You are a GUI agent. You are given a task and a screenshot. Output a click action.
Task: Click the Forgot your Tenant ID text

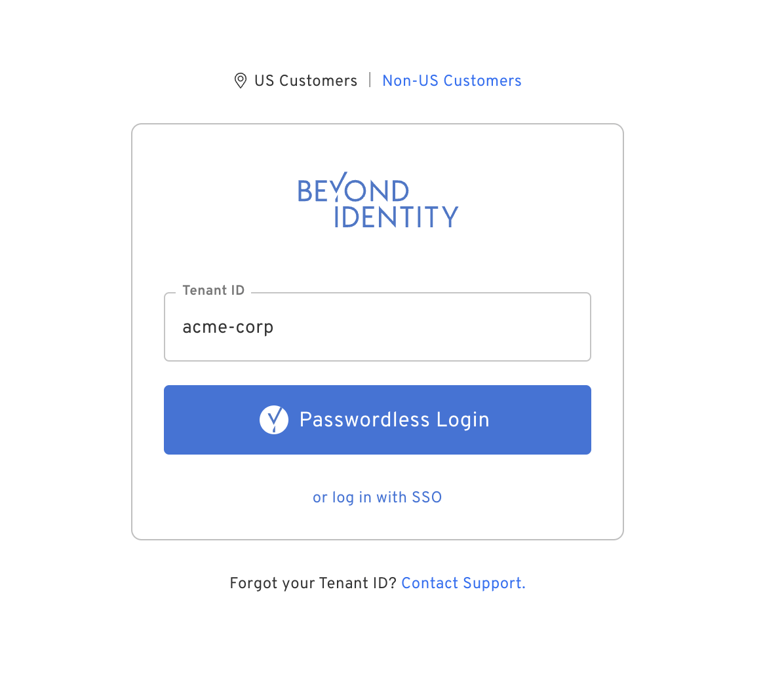tap(313, 583)
